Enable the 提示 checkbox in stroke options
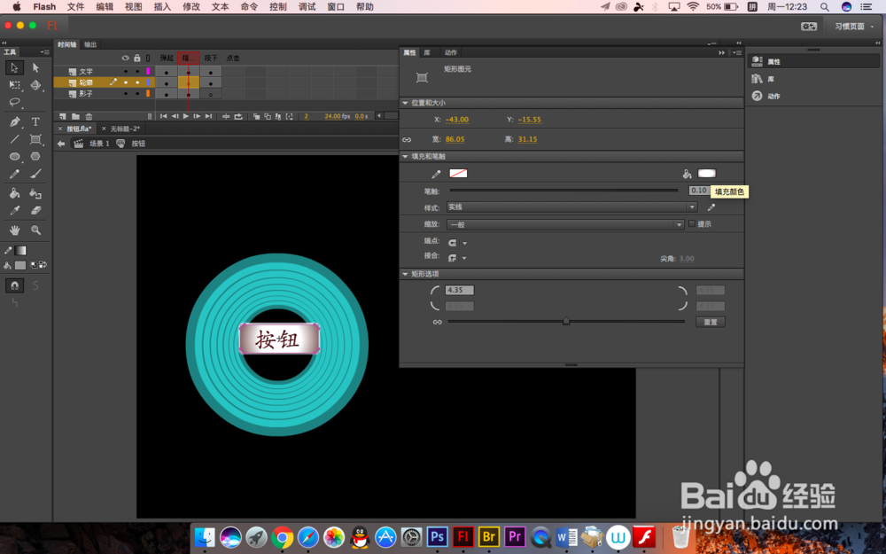 pos(692,223)
